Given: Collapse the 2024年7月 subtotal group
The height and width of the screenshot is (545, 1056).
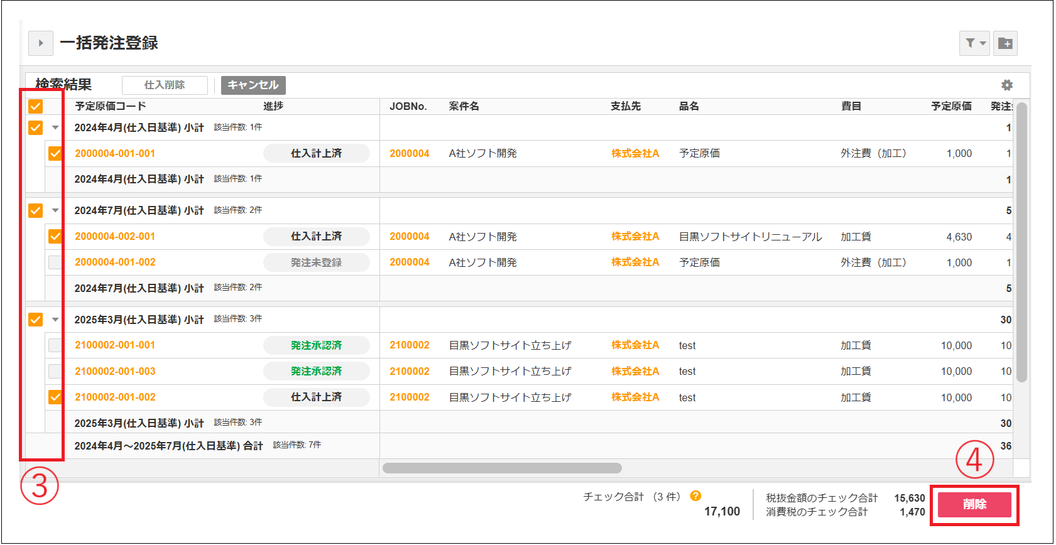Looking at the screenshot, I should [x=55, y=210].
